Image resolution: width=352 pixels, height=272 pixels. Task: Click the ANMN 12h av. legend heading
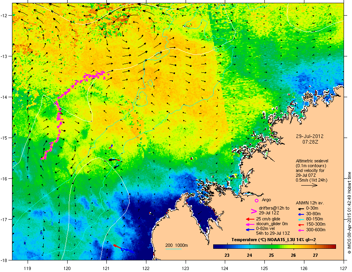point(310,203)
